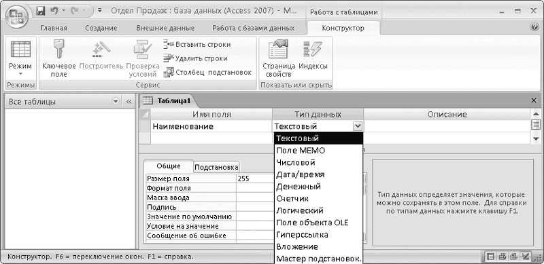Choose Гиперссылка data type
Screen dimensions: 544x264
tap(318, 235)
